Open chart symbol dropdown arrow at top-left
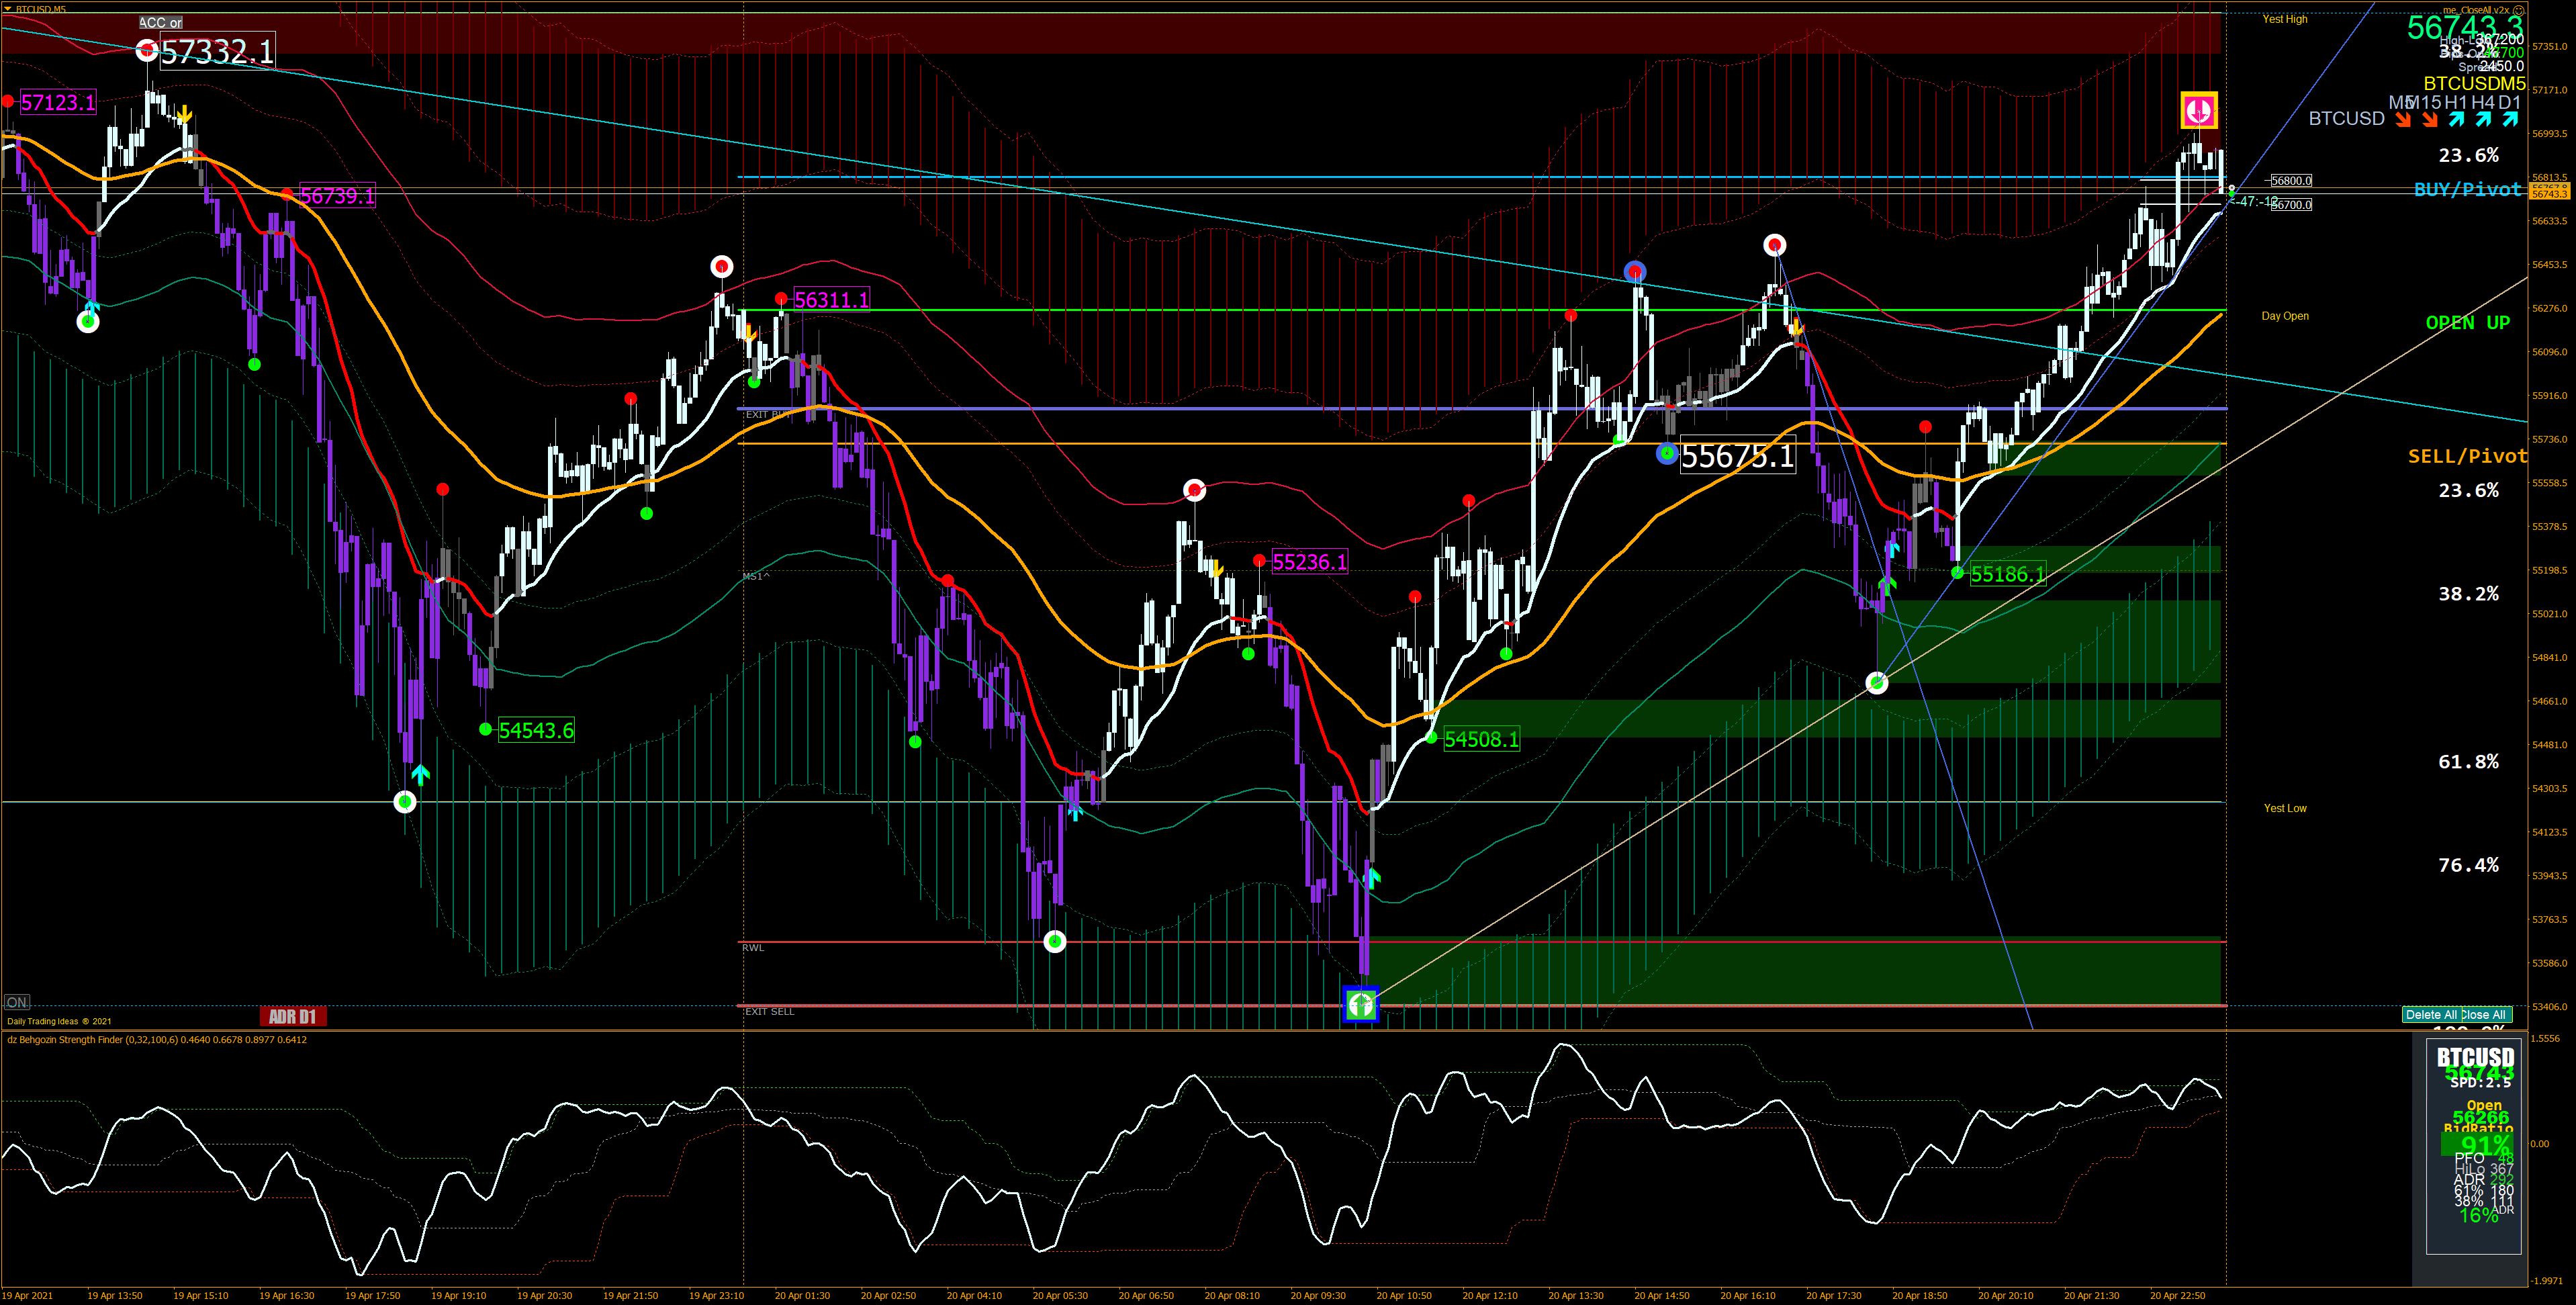The width and height of the screenshot is (2576, 1305). (8, 9)
